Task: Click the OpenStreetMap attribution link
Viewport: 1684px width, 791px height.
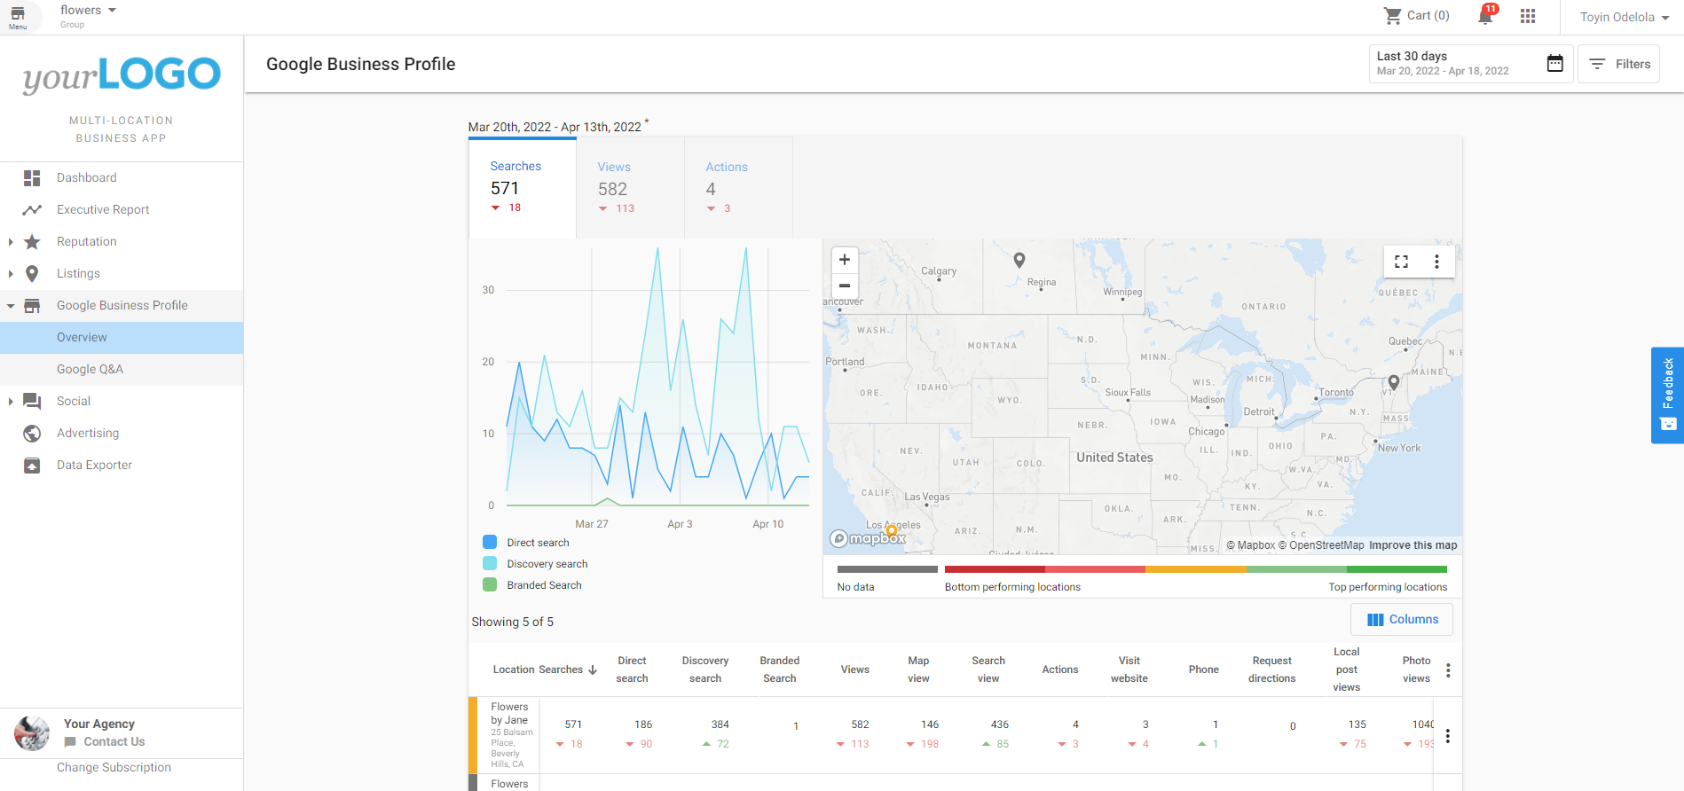Action: pos(1321,545)
